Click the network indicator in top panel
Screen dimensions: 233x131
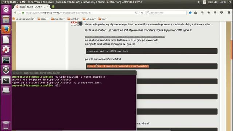(x=199, y=2)
